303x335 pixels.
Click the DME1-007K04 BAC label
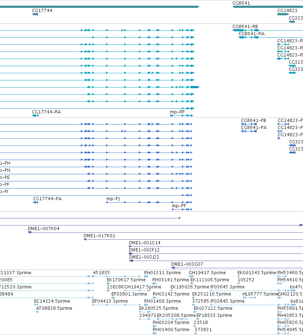click(x=44, y=229)
